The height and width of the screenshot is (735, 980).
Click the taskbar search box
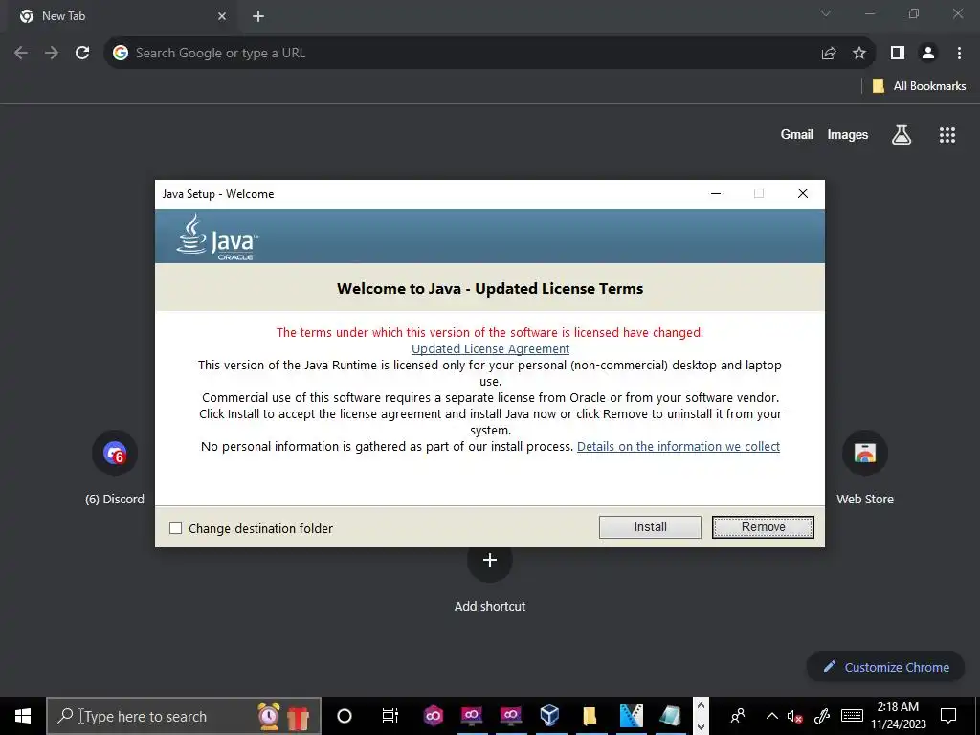click(x=184, y=716)
